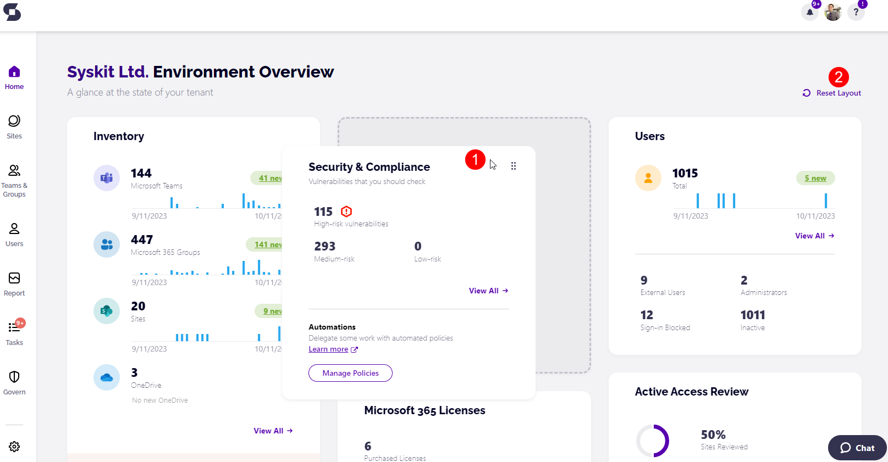Click the SharePoint Sites icon in Inventory
This screenshot has height=462, width=888.
(x=107, y=311)
